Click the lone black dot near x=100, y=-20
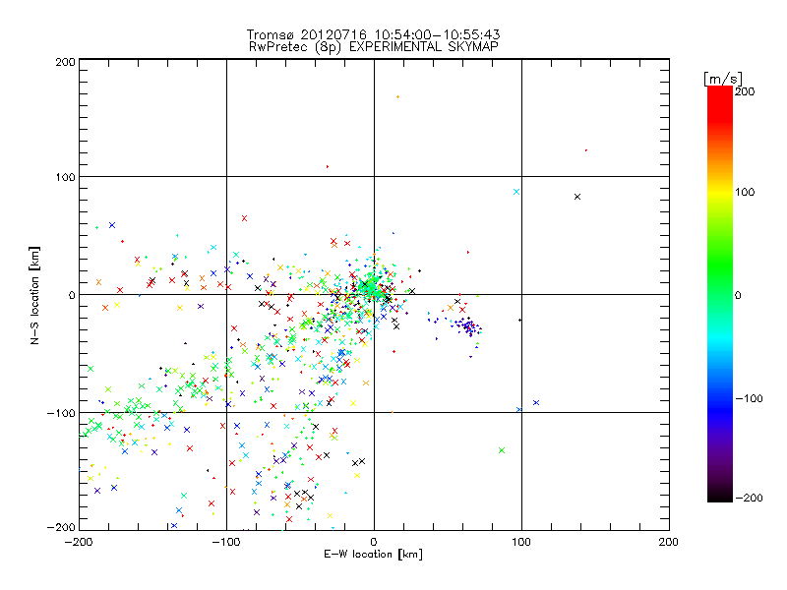The height and width of the screenshot is (590, 787). [x=519, y=320]
